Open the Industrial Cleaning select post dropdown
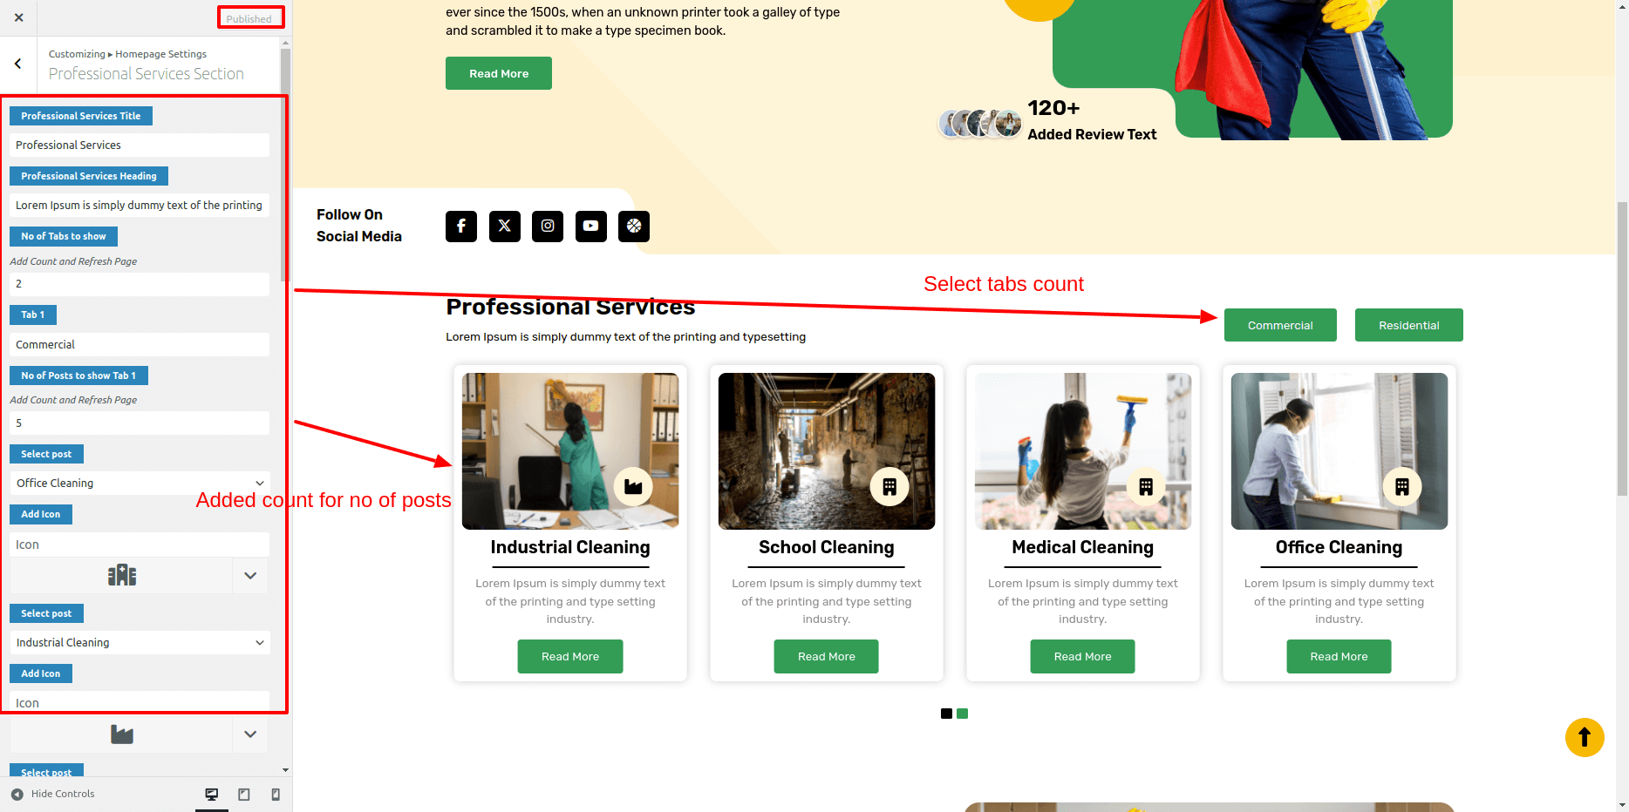 [x=140, y=643]
